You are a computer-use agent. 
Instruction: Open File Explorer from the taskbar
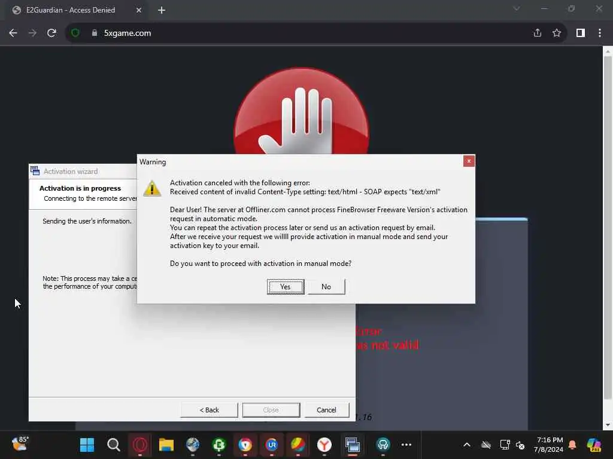click(166, 445)
